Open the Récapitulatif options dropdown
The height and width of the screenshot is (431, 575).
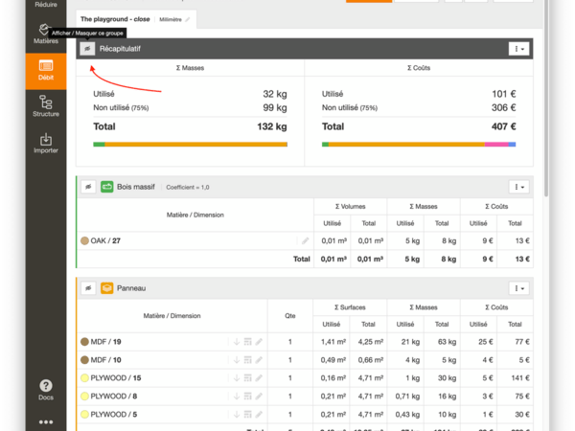coord(518,48)
